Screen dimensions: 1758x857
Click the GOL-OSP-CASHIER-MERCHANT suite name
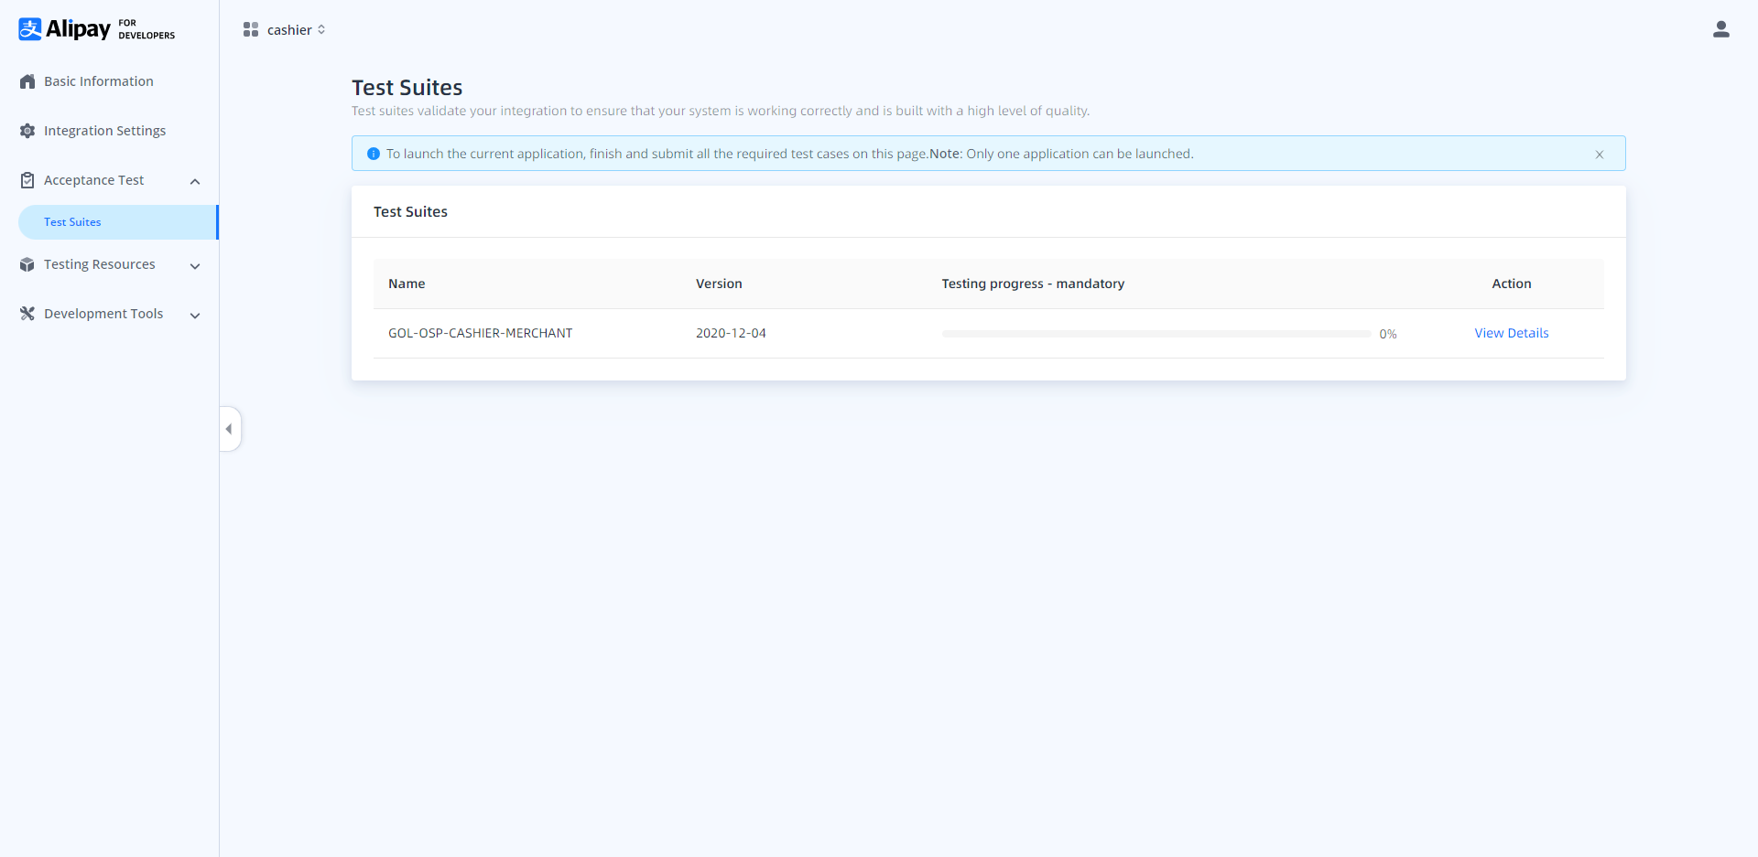tap(480, 333)
